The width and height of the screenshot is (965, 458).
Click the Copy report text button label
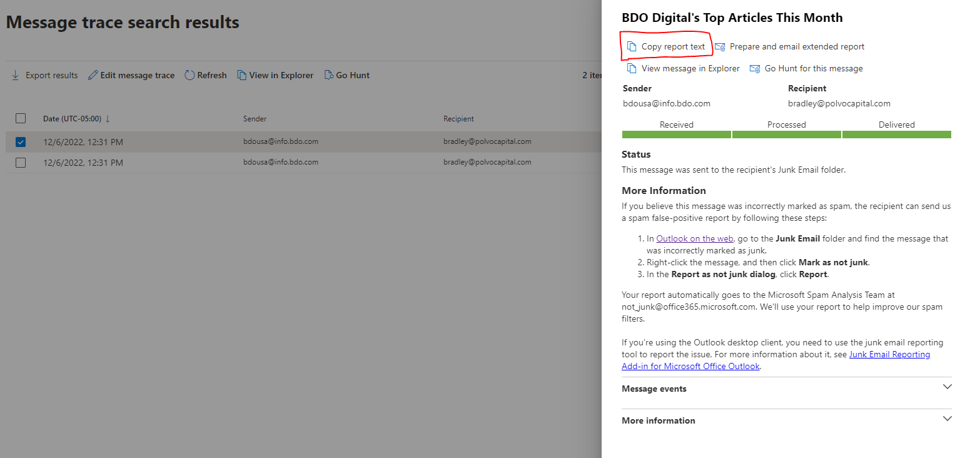pyautogui.click(x=673, y=47)
